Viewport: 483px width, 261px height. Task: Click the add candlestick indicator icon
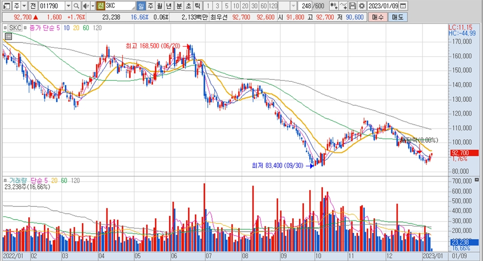click(x=334, y=5)
